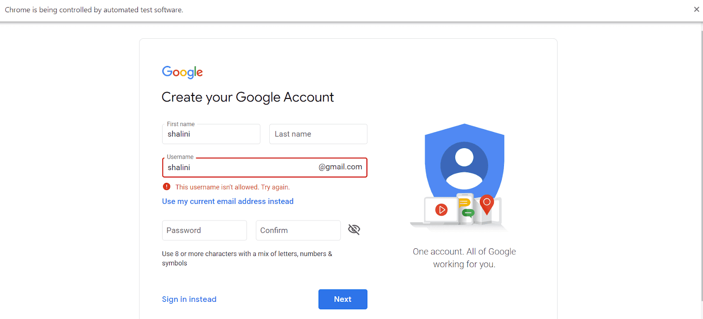This screenshot has height=319, width=703.
Task: Click the username not allowed error message
Action: pyautogui.click(x=232, y=187)
